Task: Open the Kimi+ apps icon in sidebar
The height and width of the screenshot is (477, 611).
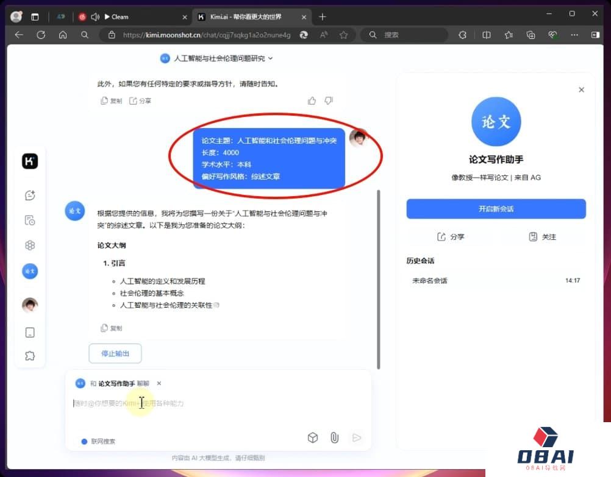Action: (30, 246)
